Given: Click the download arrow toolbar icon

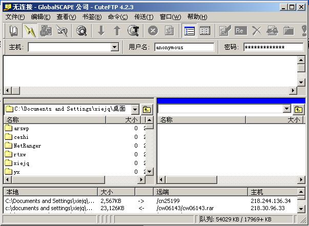Looking at the screenshot, I should [101, 31].
